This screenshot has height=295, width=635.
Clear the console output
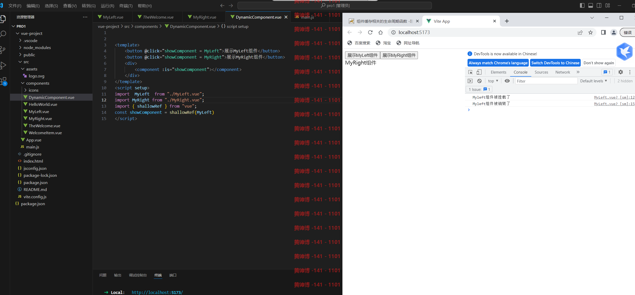point(479,81)
